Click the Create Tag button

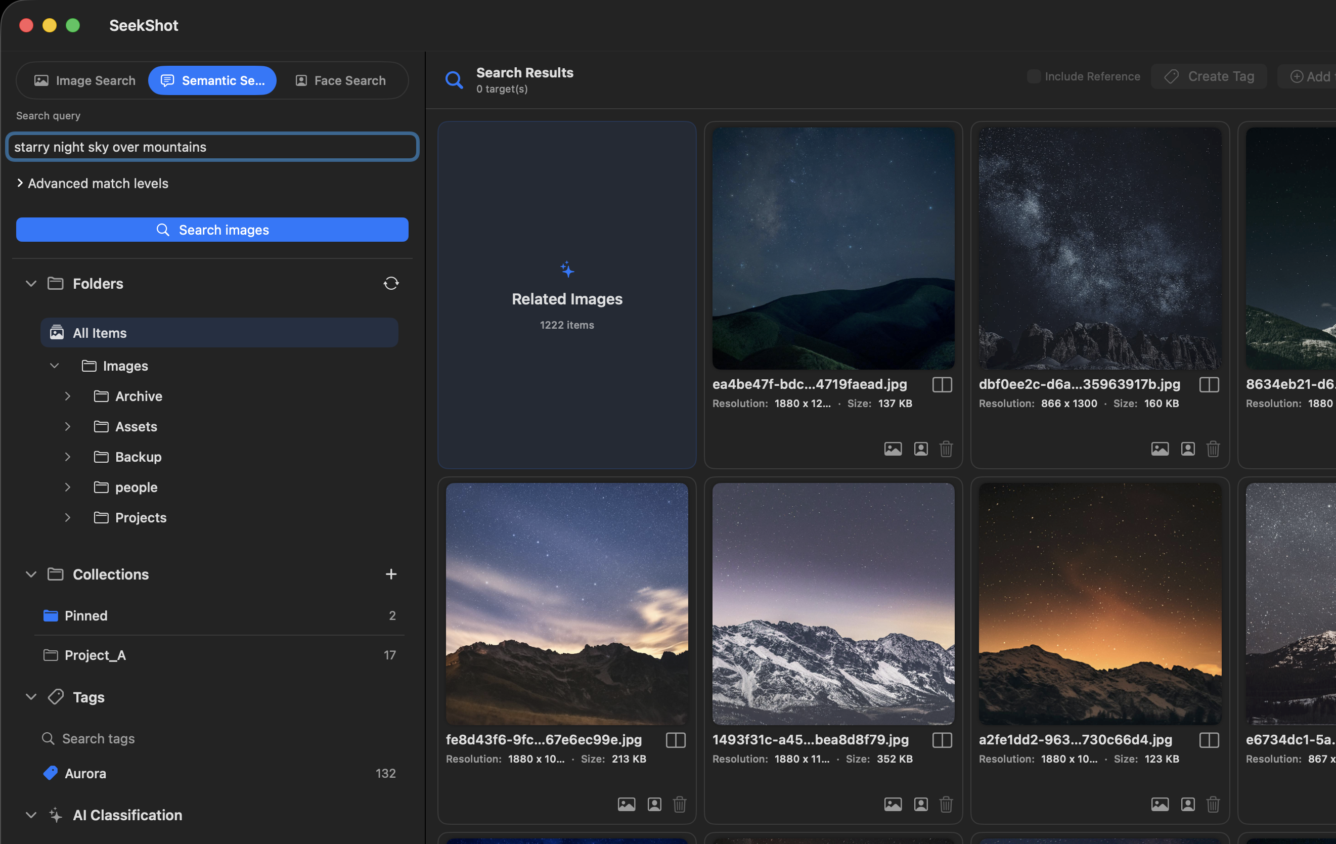[1209, 76]
